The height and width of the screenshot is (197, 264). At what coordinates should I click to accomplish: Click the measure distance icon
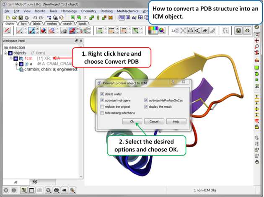[x=190, y=31]
